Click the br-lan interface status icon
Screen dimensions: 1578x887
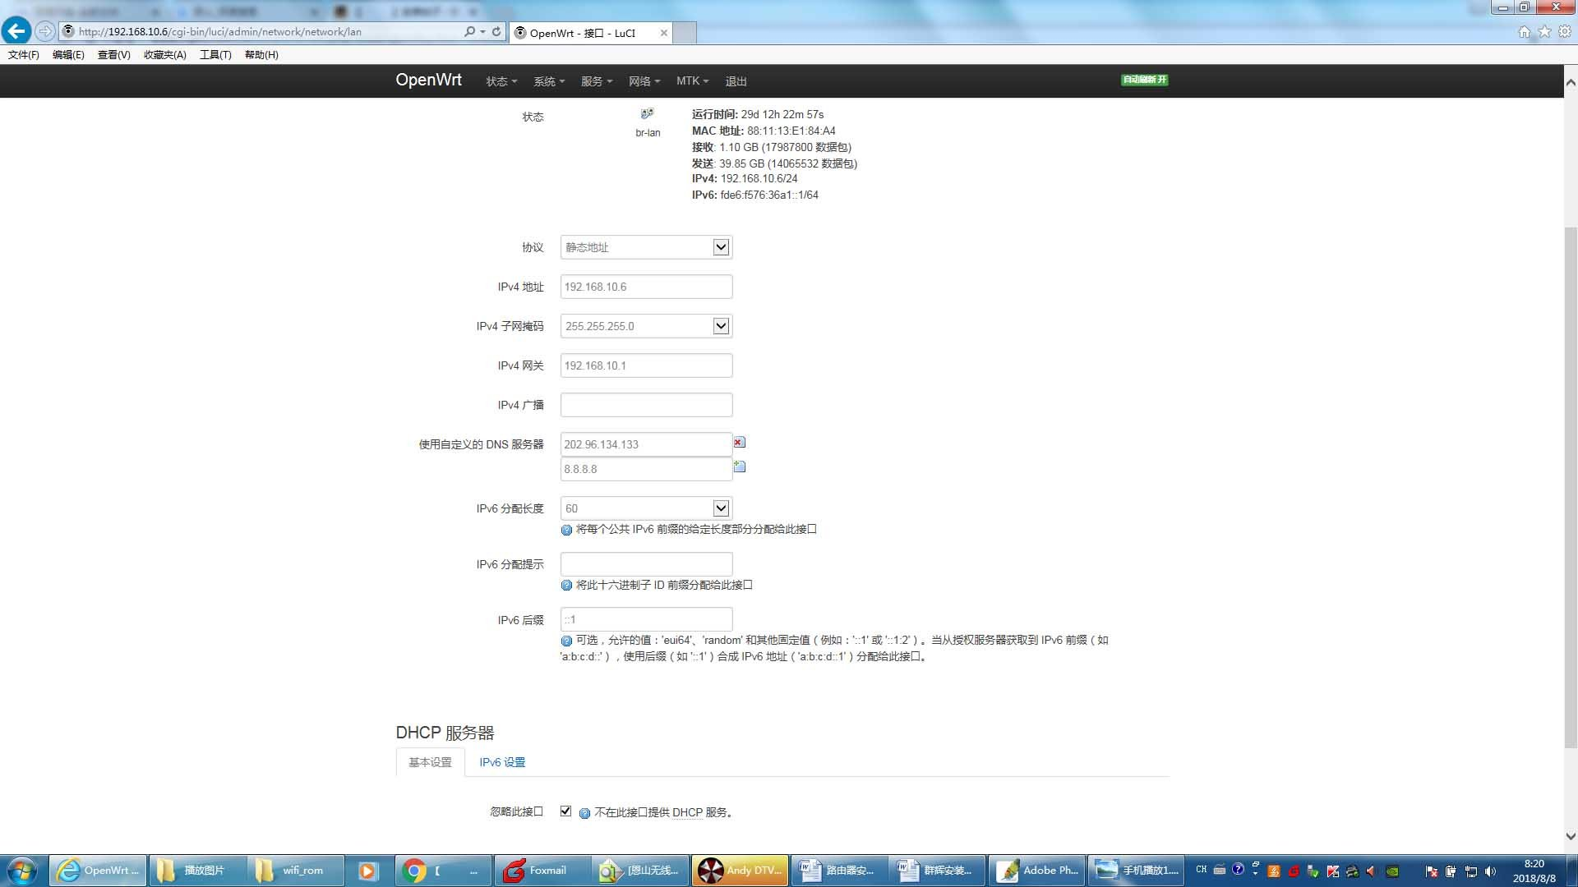pos(647,115)
